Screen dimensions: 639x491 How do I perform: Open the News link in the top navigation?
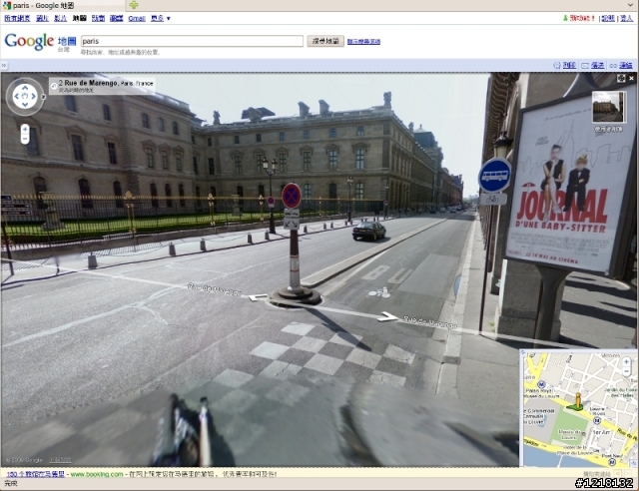tap(98, 18)
